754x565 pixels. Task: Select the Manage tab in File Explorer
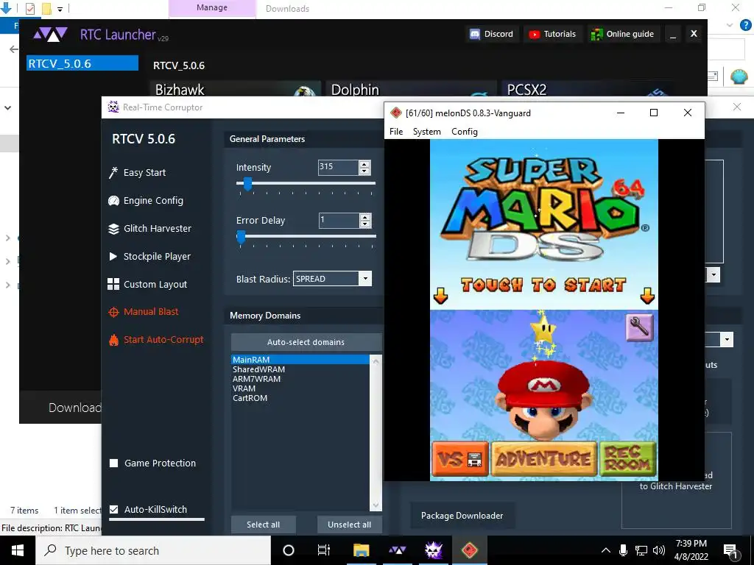coord(212,8)
